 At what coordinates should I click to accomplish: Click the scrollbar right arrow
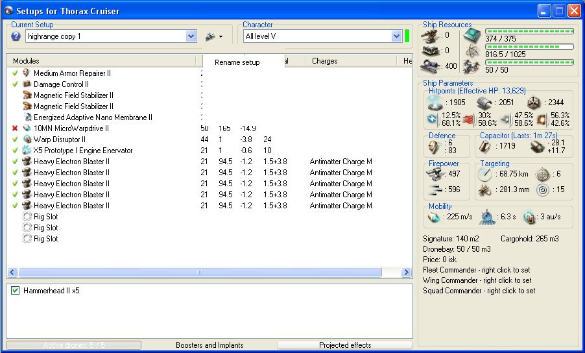click(406, 272)
